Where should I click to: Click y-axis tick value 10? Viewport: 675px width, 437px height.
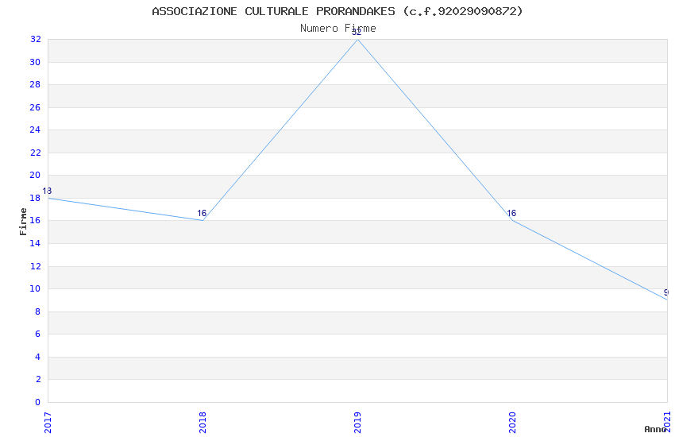tap(35, 289)
